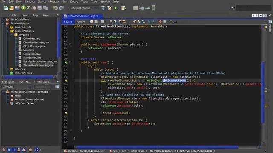This screenshot has width=273, height=153.
Task: Select the ThreadSendClientList.java editor tab
Action: [x=83, y=16]
